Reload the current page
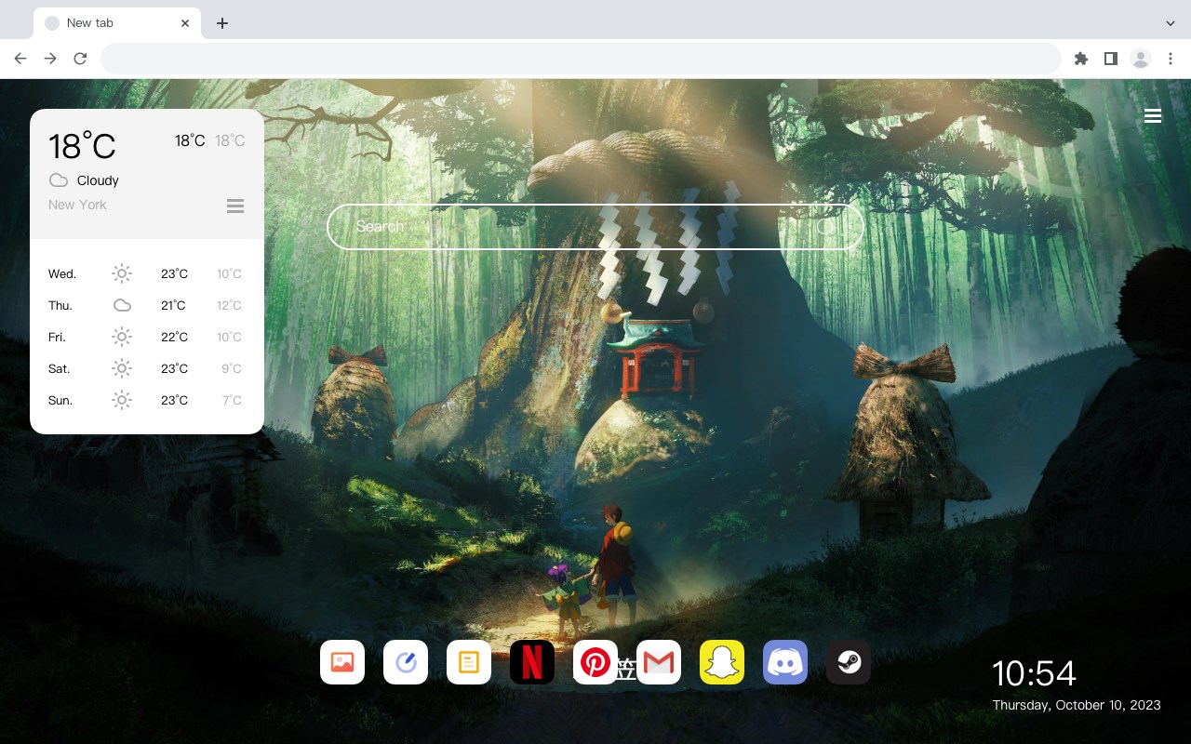The image size is (1191, 744). pyautogui.click(x=80, y=59)
